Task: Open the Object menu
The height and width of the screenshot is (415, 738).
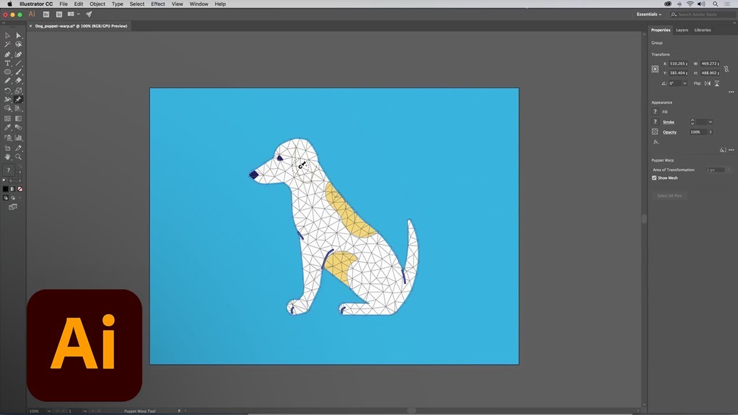Action: coord(97,4)
